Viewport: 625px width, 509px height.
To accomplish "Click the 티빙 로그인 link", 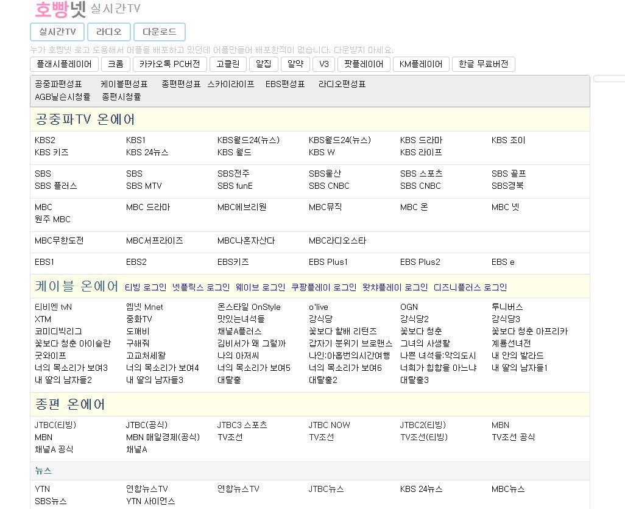I will pos(146,287).
